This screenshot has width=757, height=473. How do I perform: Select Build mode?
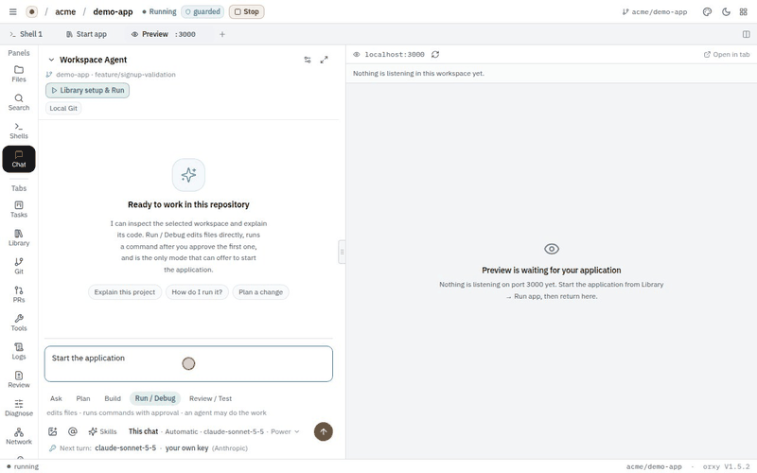click(x=113, y=398)
